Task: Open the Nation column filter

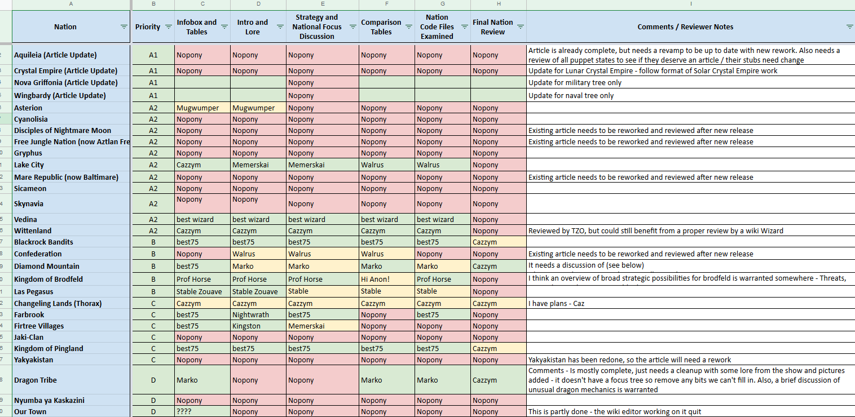Action: coord(124,27)
